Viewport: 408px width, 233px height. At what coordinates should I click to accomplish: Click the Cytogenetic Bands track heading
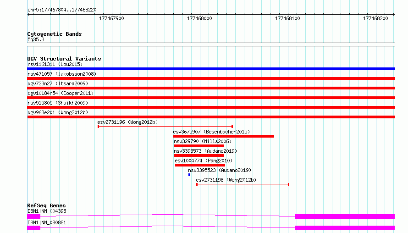coord(55,34)
